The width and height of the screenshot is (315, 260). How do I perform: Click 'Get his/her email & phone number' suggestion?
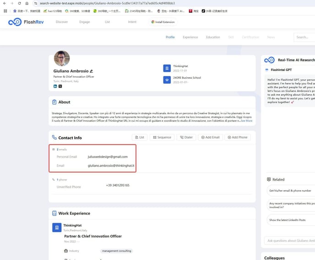pyautogui.click(x=291, y=190)
